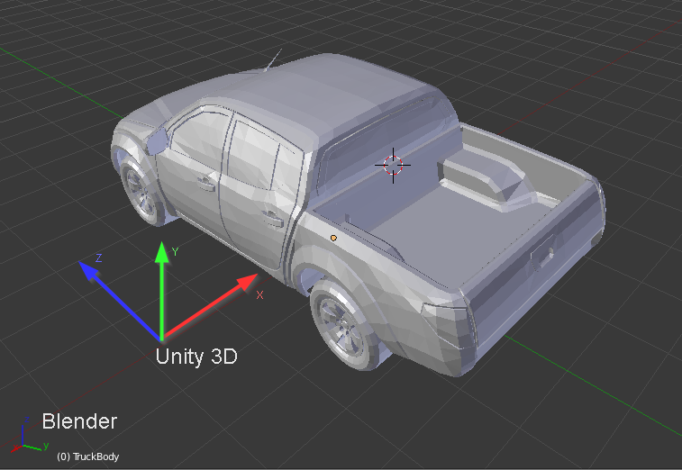This screenshot has width=682, height=470.
Task: Click the truck's side mirror
Action: (x=157, y=140)
